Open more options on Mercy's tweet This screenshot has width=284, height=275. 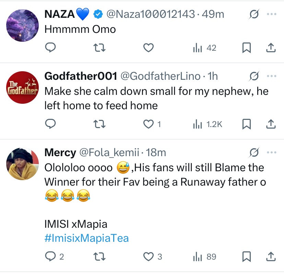pos(271,152)
